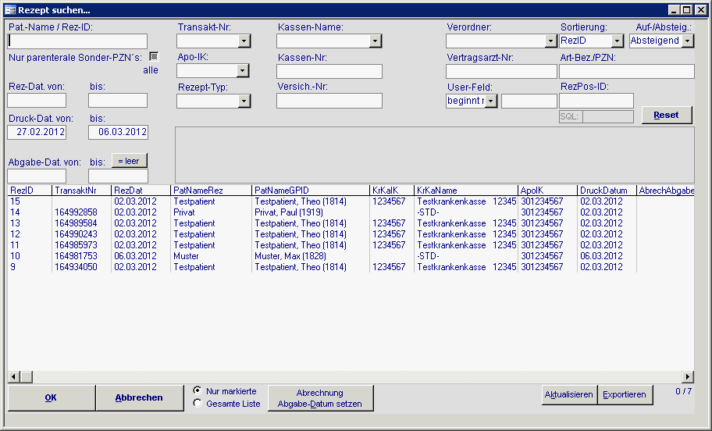Click the Abbrechen button
Viewport: 712px width, 431px height.
(140, 397)
